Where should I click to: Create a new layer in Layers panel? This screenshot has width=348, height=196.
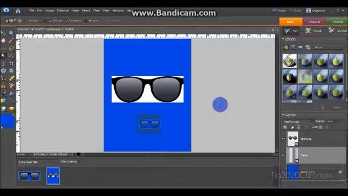click(x=285, y=127)
